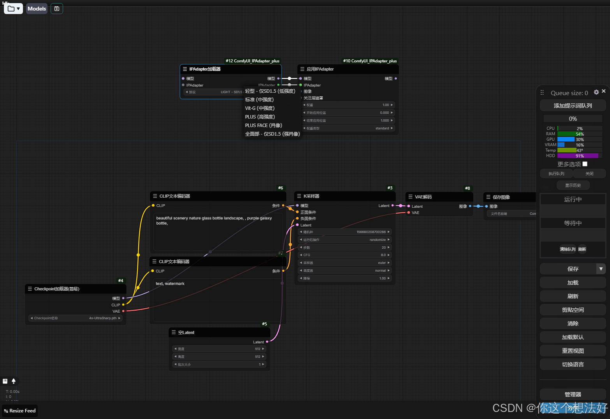The image size is (610, 419).
Task: Click negative prompt 'text, watermark' box
Action: pyautogui.click(x=218, y=299)
